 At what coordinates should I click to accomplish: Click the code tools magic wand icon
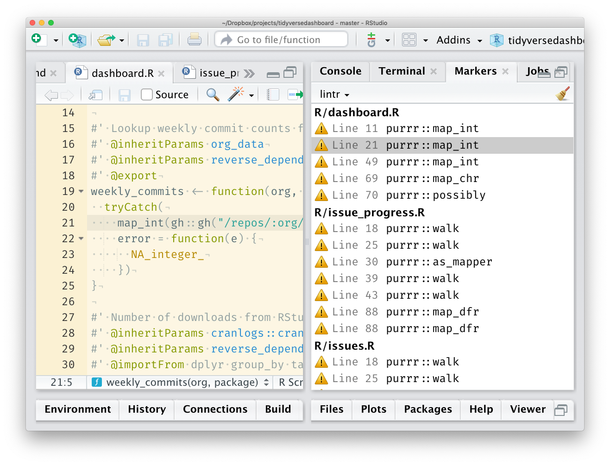(236, 94)
